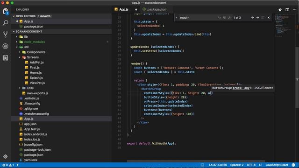Click errors and warnings status indicator
Screen dimensions: 299x168
(x=8, y=165)
